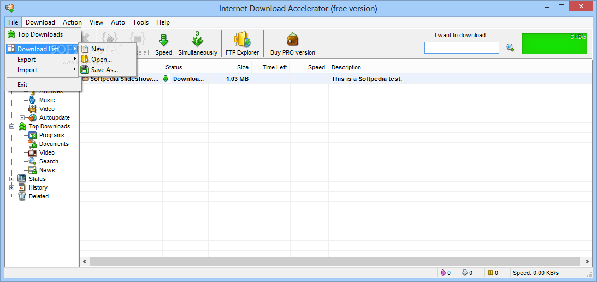Viewport: 597px width, 282px height.
Task: Sort by the Size column header
Action: 230,67
